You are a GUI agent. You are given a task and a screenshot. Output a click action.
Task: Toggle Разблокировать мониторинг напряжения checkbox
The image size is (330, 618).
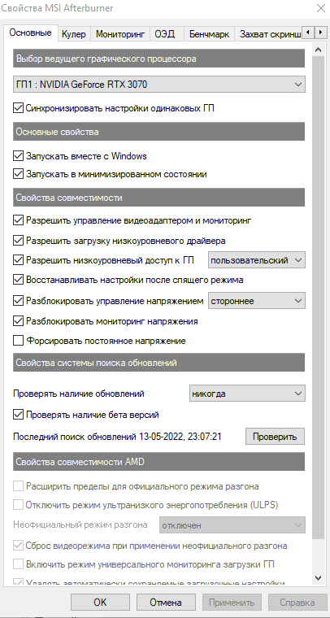coord(18,321)
